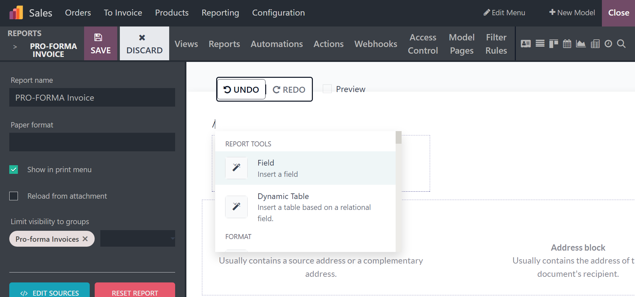Open the Calendar view editor icon

pyautogui.click(x=567, y=44)
